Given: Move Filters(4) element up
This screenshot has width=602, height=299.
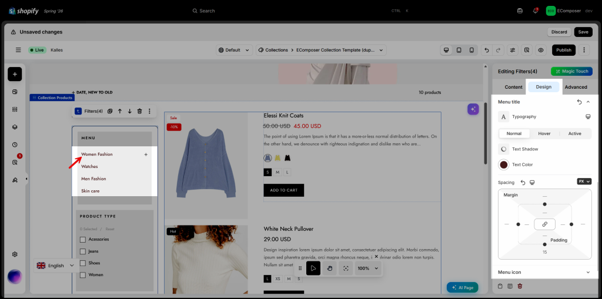Looking at the screenshot, I should (x=120, y=111).
